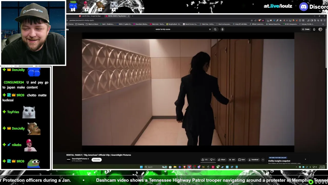Open Brave browser from the taskbar
The height and width of the screenshot is (185, 328).
pyautogui.click(x=184, y=167)
